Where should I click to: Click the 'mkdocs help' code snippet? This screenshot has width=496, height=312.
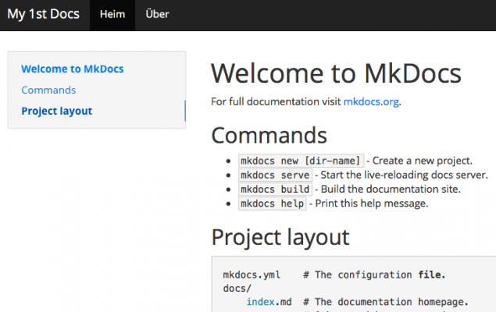coord(273,204)
